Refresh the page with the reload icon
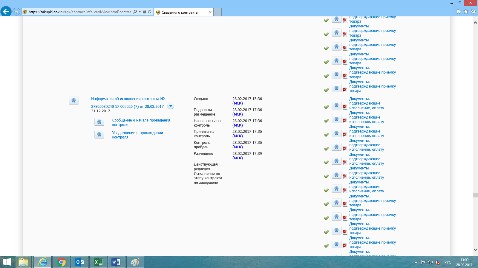The width and height of the screenshot is (478, 268). (149, 12)
